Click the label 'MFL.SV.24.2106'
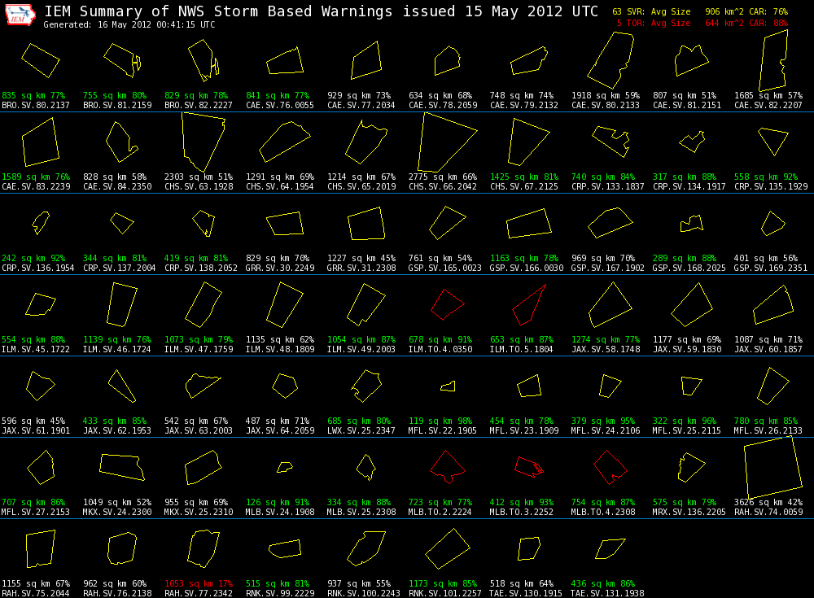This screenshot has height=598, width=814. click(x=606, y=431)
